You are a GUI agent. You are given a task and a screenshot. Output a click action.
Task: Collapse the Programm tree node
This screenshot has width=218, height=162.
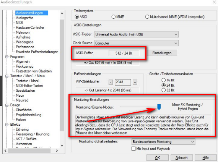click(7, 57)
